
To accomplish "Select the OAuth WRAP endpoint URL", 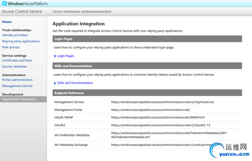I will (x=158, y=117).
